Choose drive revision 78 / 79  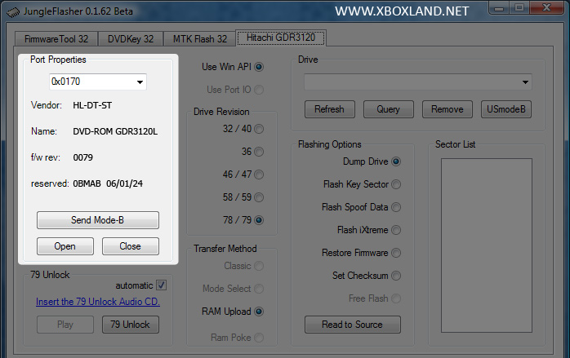point(259,220)
